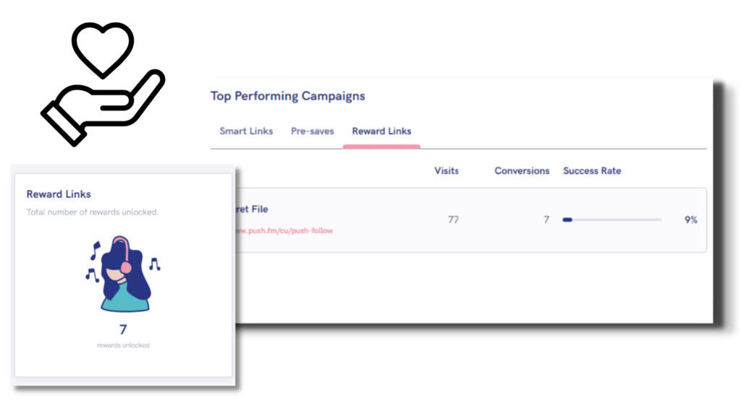The height and width of the screenshot is (416, 741).
Task: Click the 9% success rate value
Action: [x=690, y=220]
